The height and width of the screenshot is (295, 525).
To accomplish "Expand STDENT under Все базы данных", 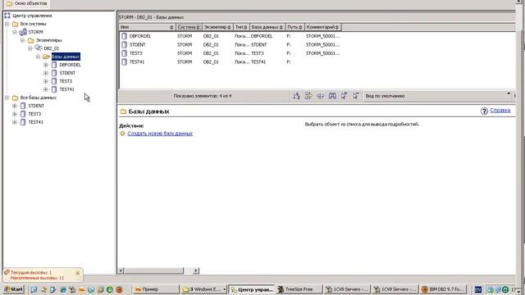I will tap(15, 106).
